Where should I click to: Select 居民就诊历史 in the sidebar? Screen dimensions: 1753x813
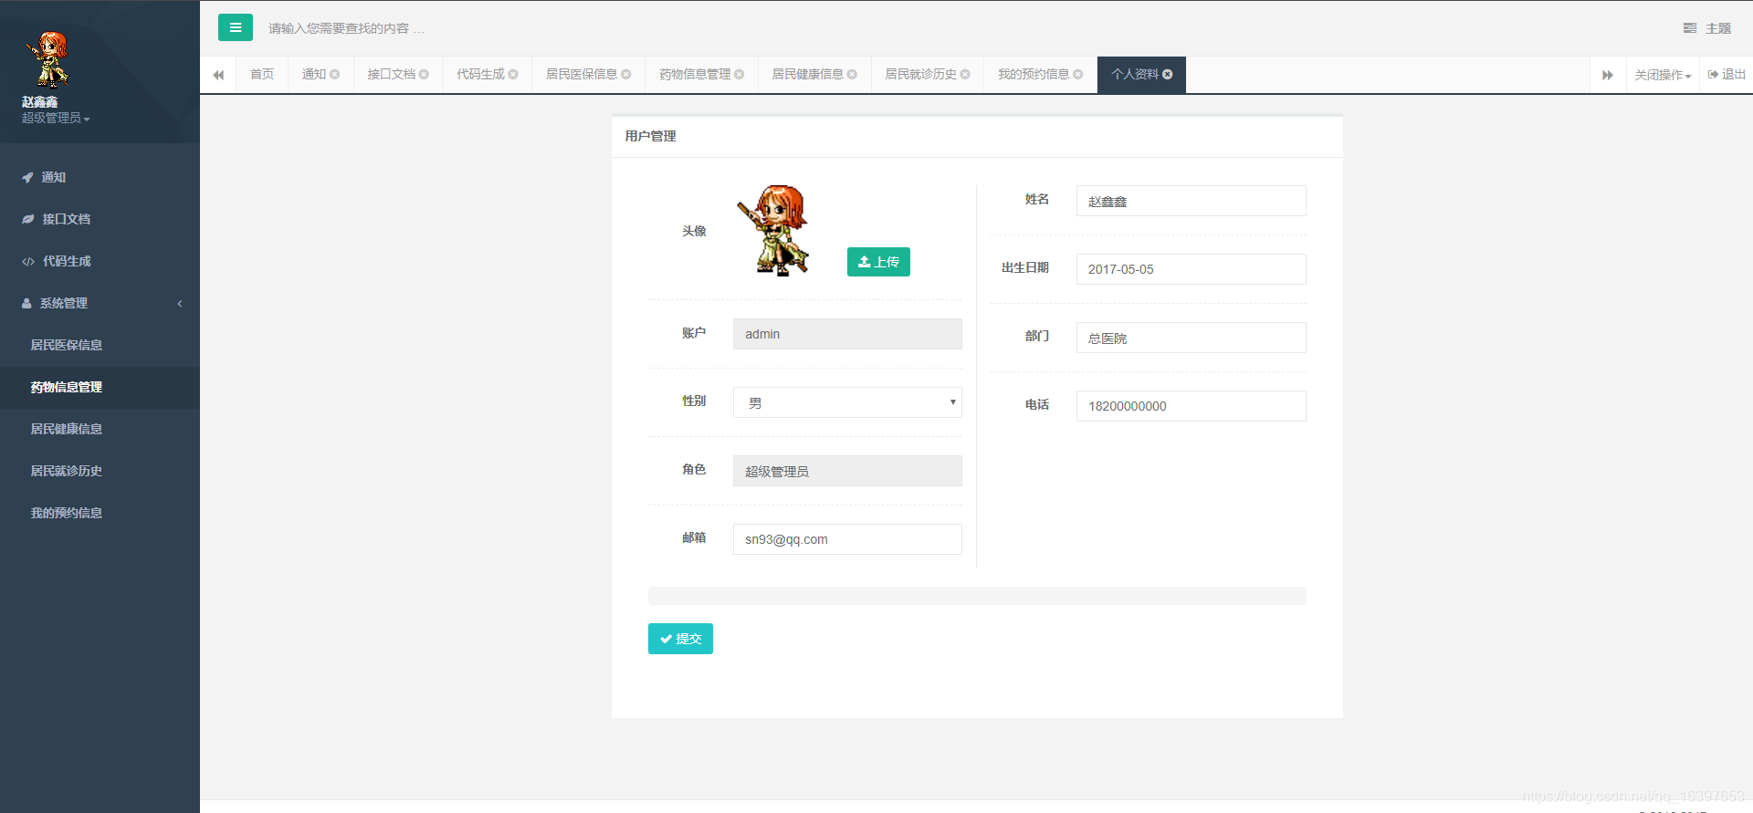pos(100,471)
